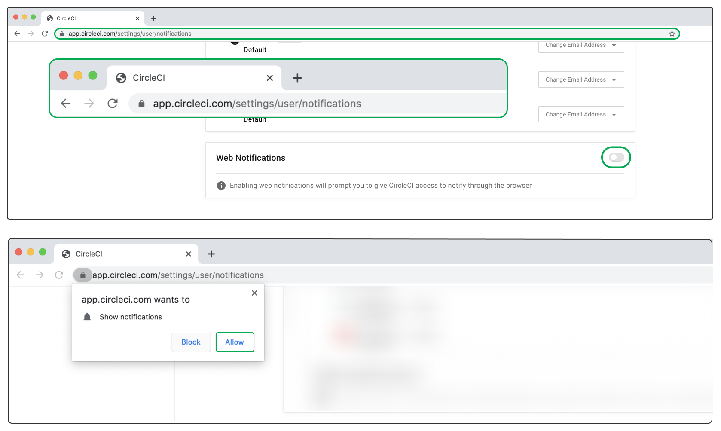This screenshot has height=431, width=721.
Task: Click the forward arrow in the top browser window
Action: click(31, 34)
